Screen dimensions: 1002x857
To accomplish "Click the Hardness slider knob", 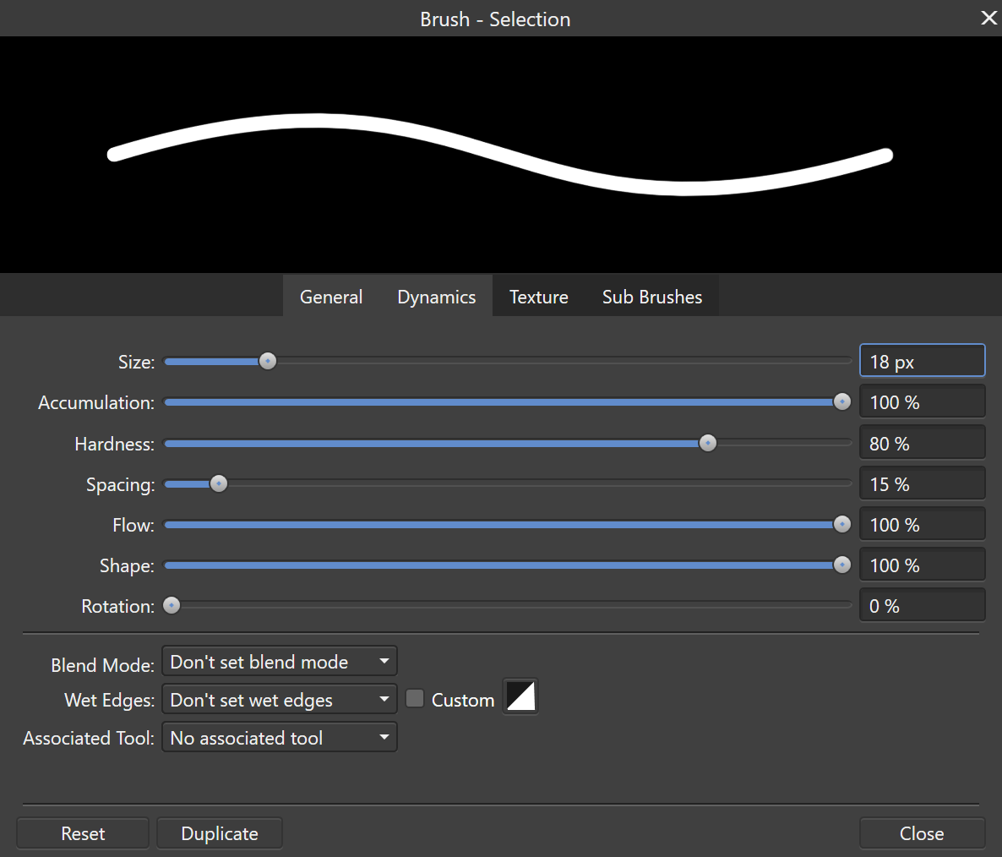I will tap(708, 444).
